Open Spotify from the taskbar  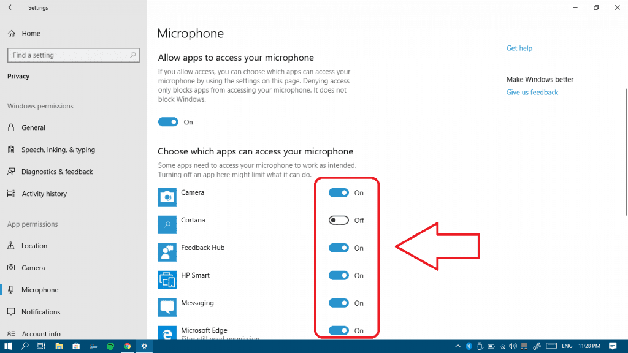(x=110, y=346)
